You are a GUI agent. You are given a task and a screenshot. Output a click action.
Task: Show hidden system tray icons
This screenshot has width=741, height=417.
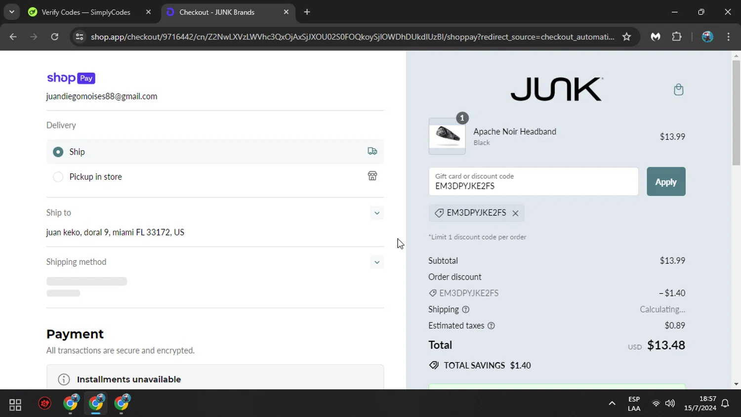coord(612,403)
